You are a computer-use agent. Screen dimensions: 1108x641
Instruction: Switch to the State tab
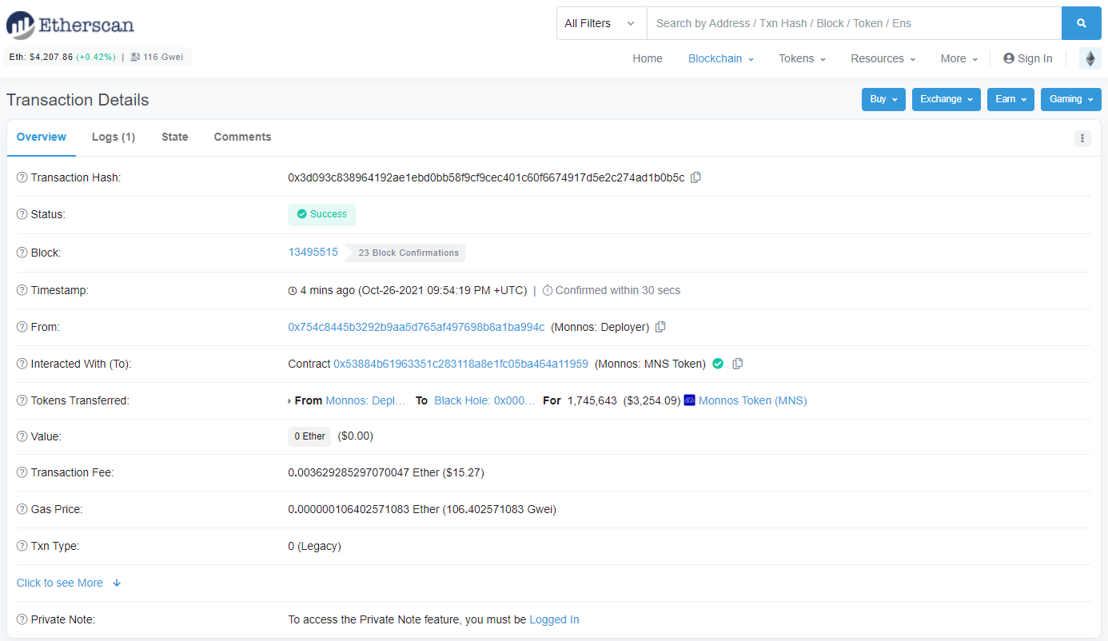[175, 137]
